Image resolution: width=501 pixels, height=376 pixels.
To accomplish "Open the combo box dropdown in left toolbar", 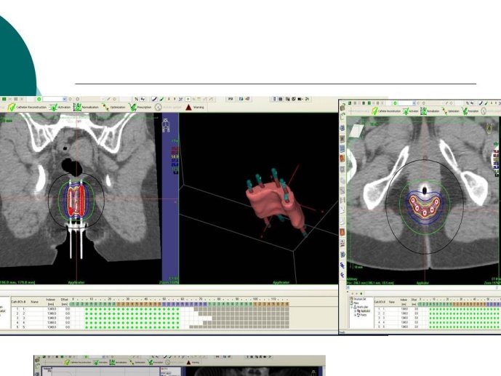I will 64,100.
